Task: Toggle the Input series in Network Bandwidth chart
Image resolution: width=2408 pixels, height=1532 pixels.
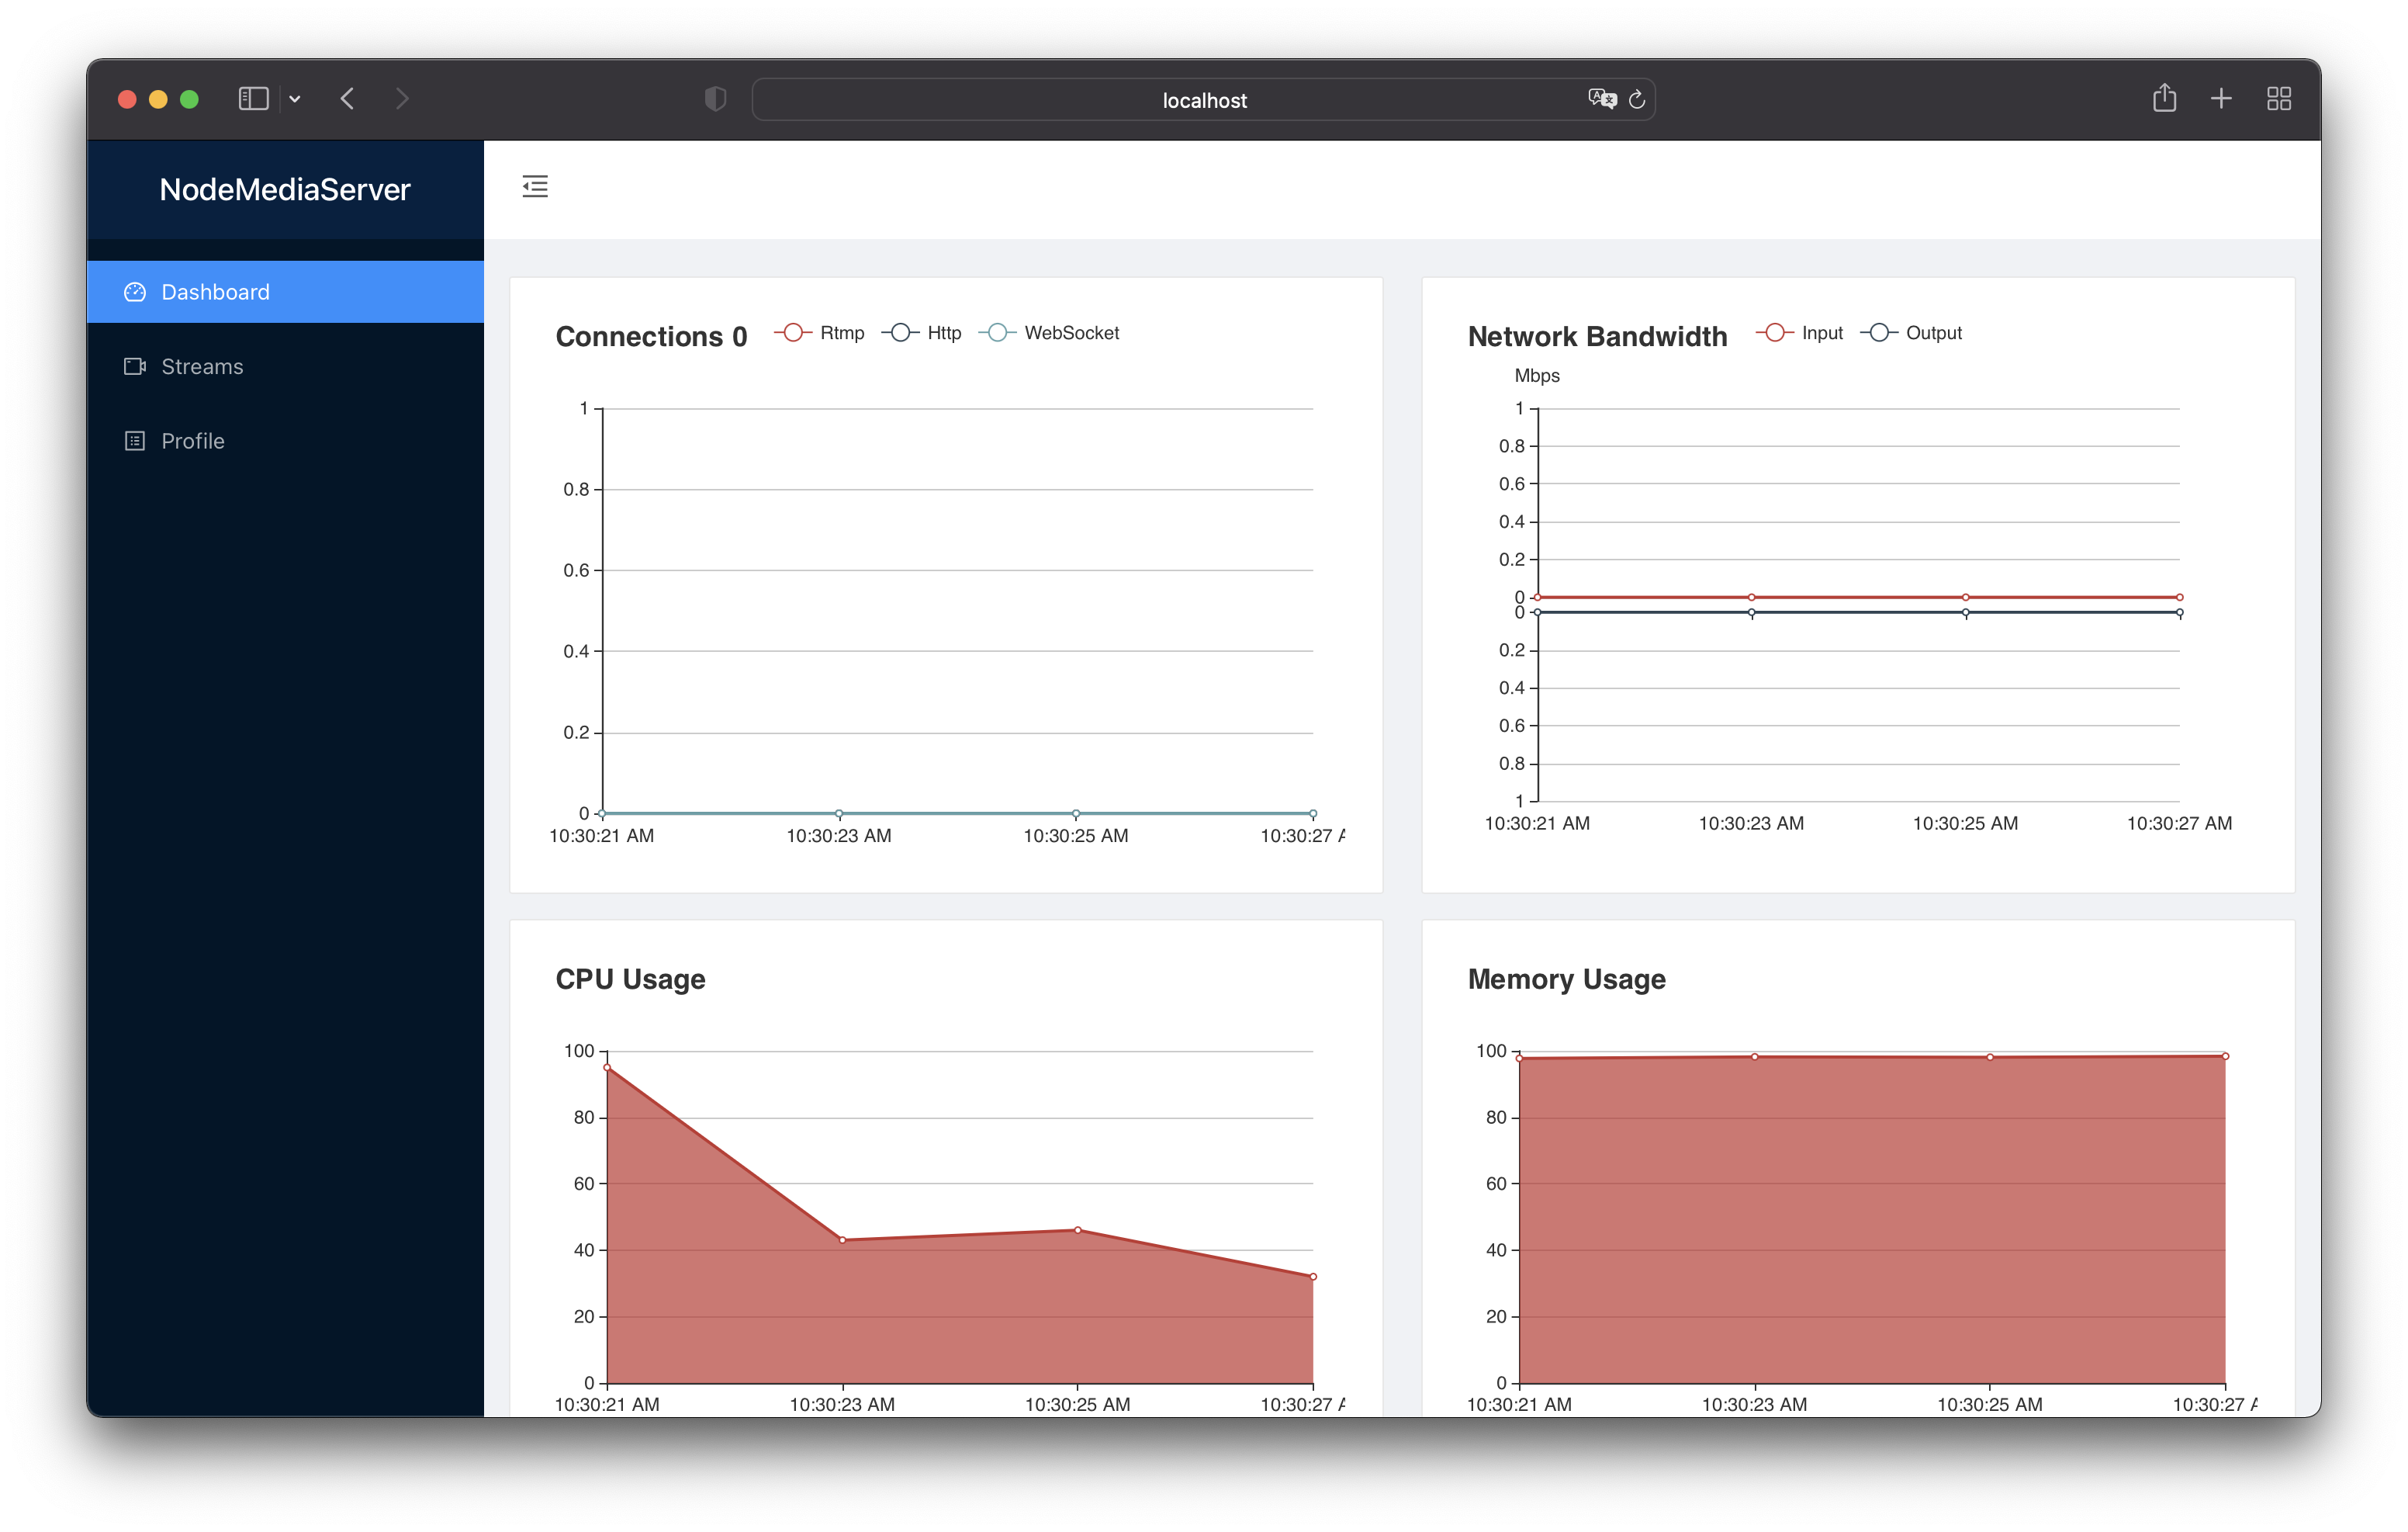Action: point(1800,332)
